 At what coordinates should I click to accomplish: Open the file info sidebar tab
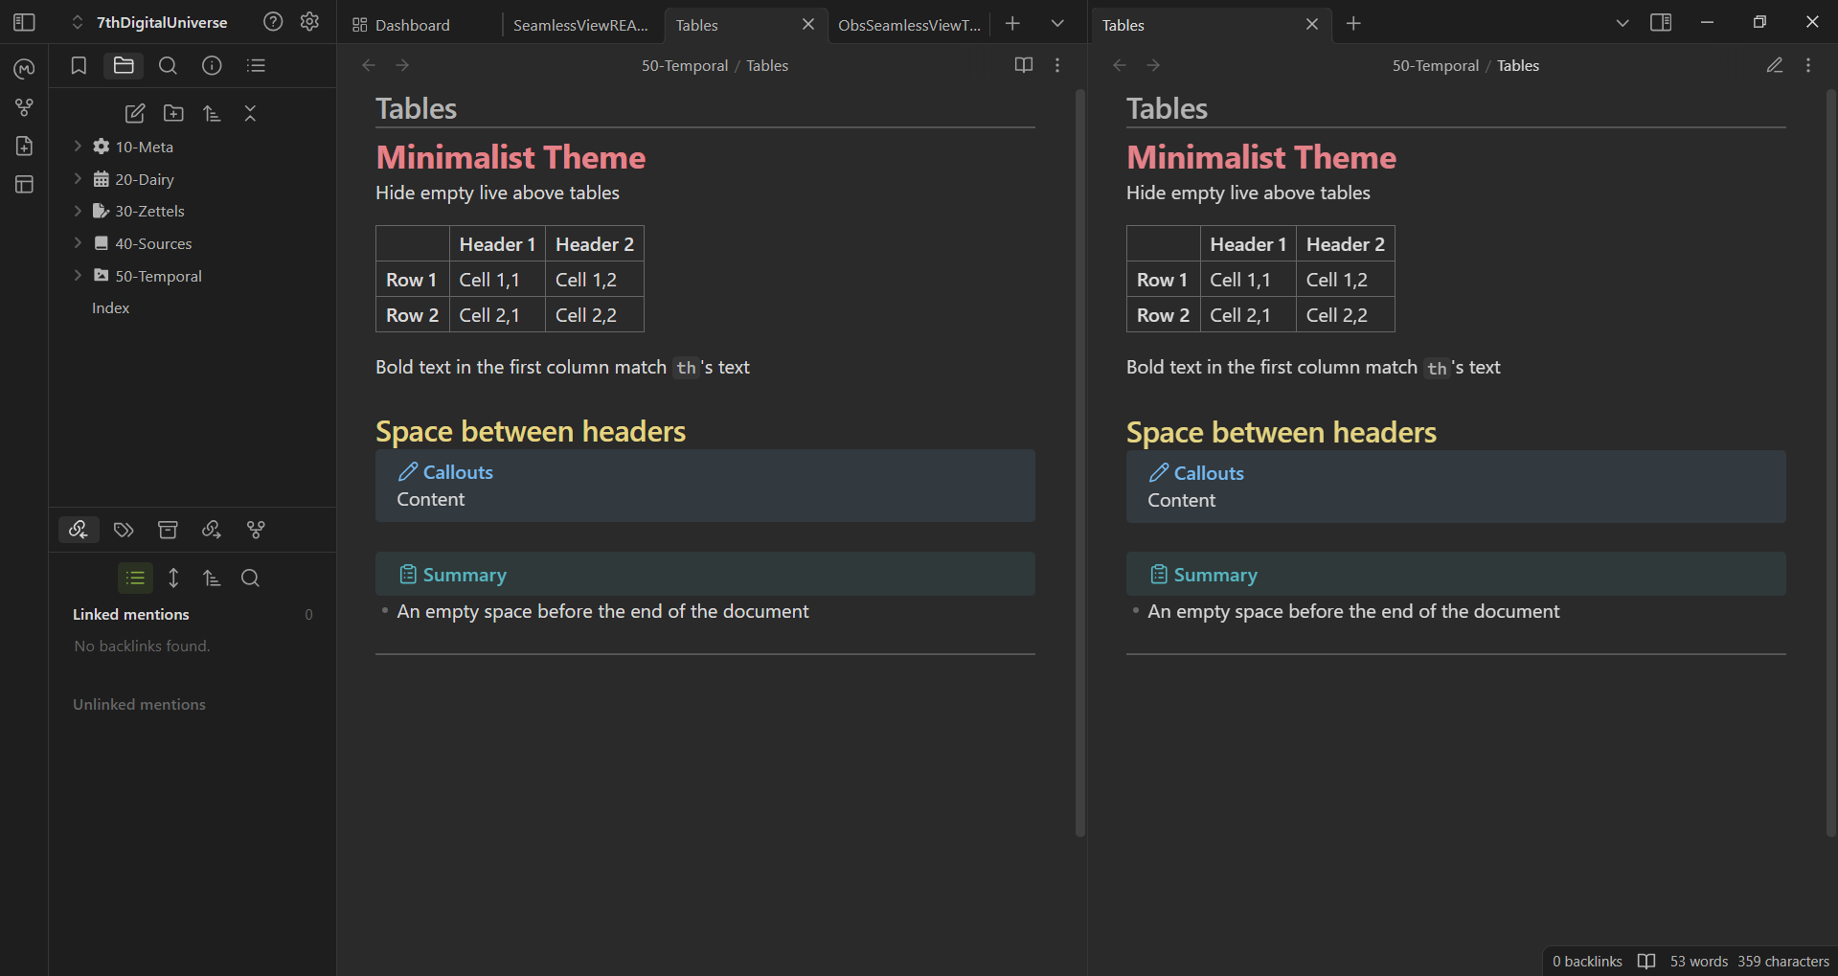pyautogui.click(x=212, y=65)
